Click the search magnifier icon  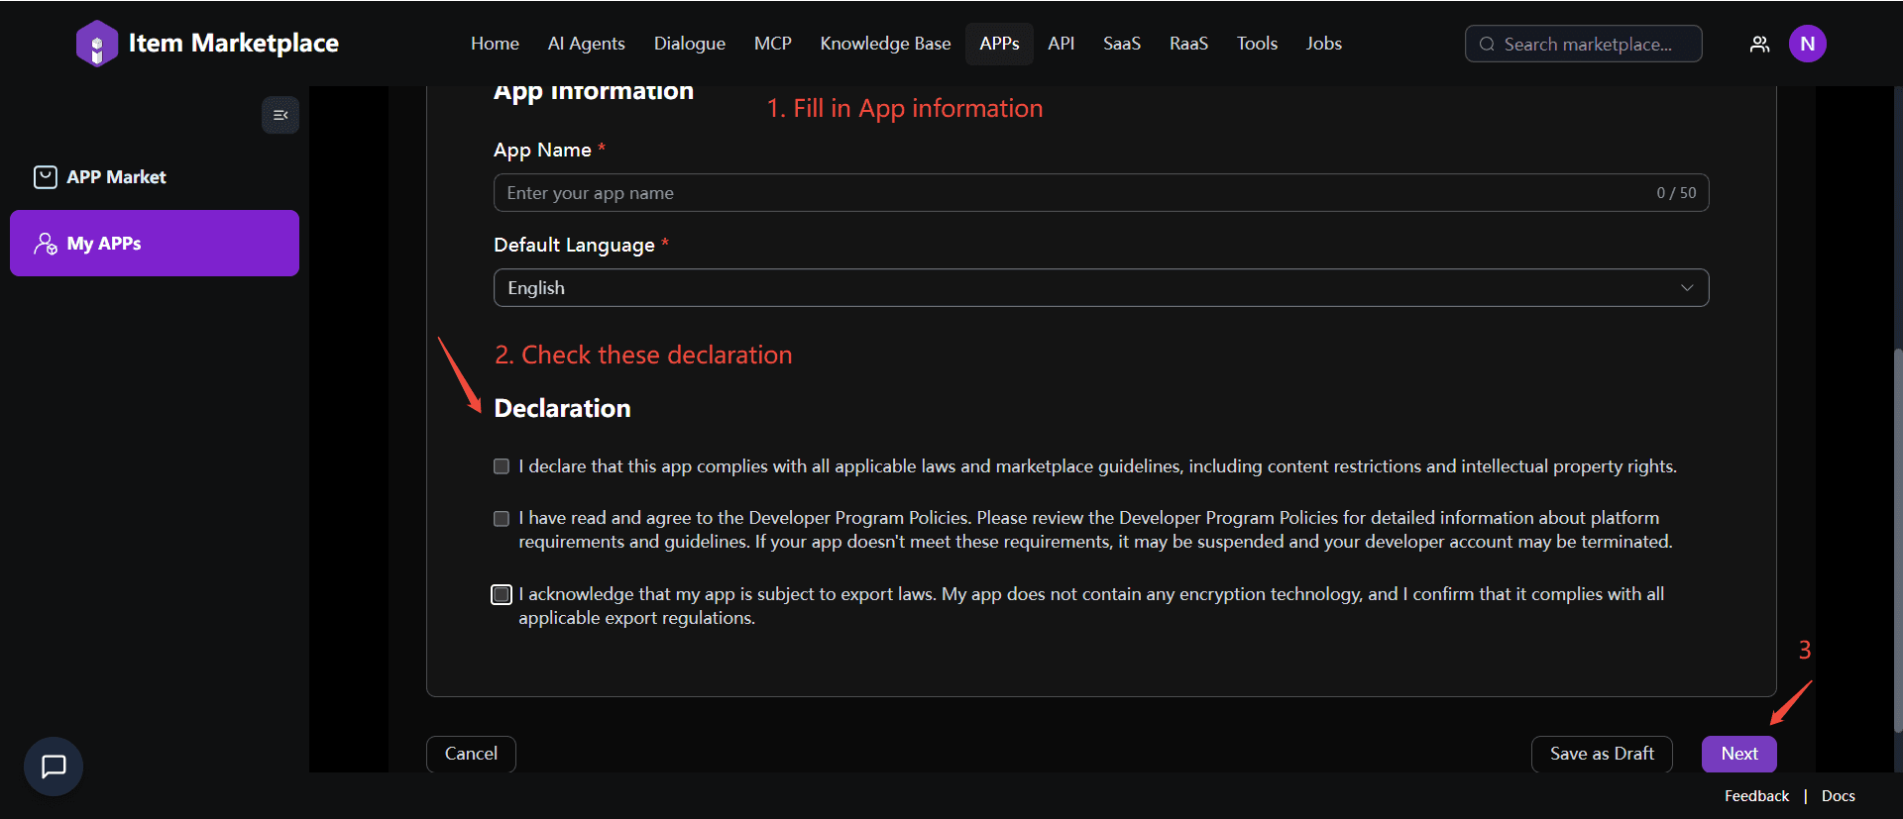1487,45
